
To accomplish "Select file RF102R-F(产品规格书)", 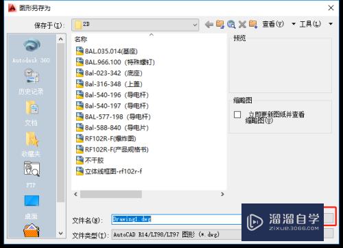I will point(112,149).
